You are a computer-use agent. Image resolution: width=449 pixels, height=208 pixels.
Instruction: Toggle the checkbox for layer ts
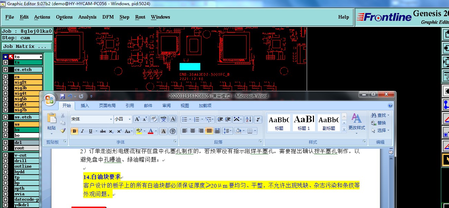[6, 62]
